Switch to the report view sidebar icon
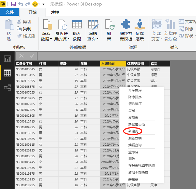This screenshot has width=196, height=189. pyautogui.click(x=7, y=58)
